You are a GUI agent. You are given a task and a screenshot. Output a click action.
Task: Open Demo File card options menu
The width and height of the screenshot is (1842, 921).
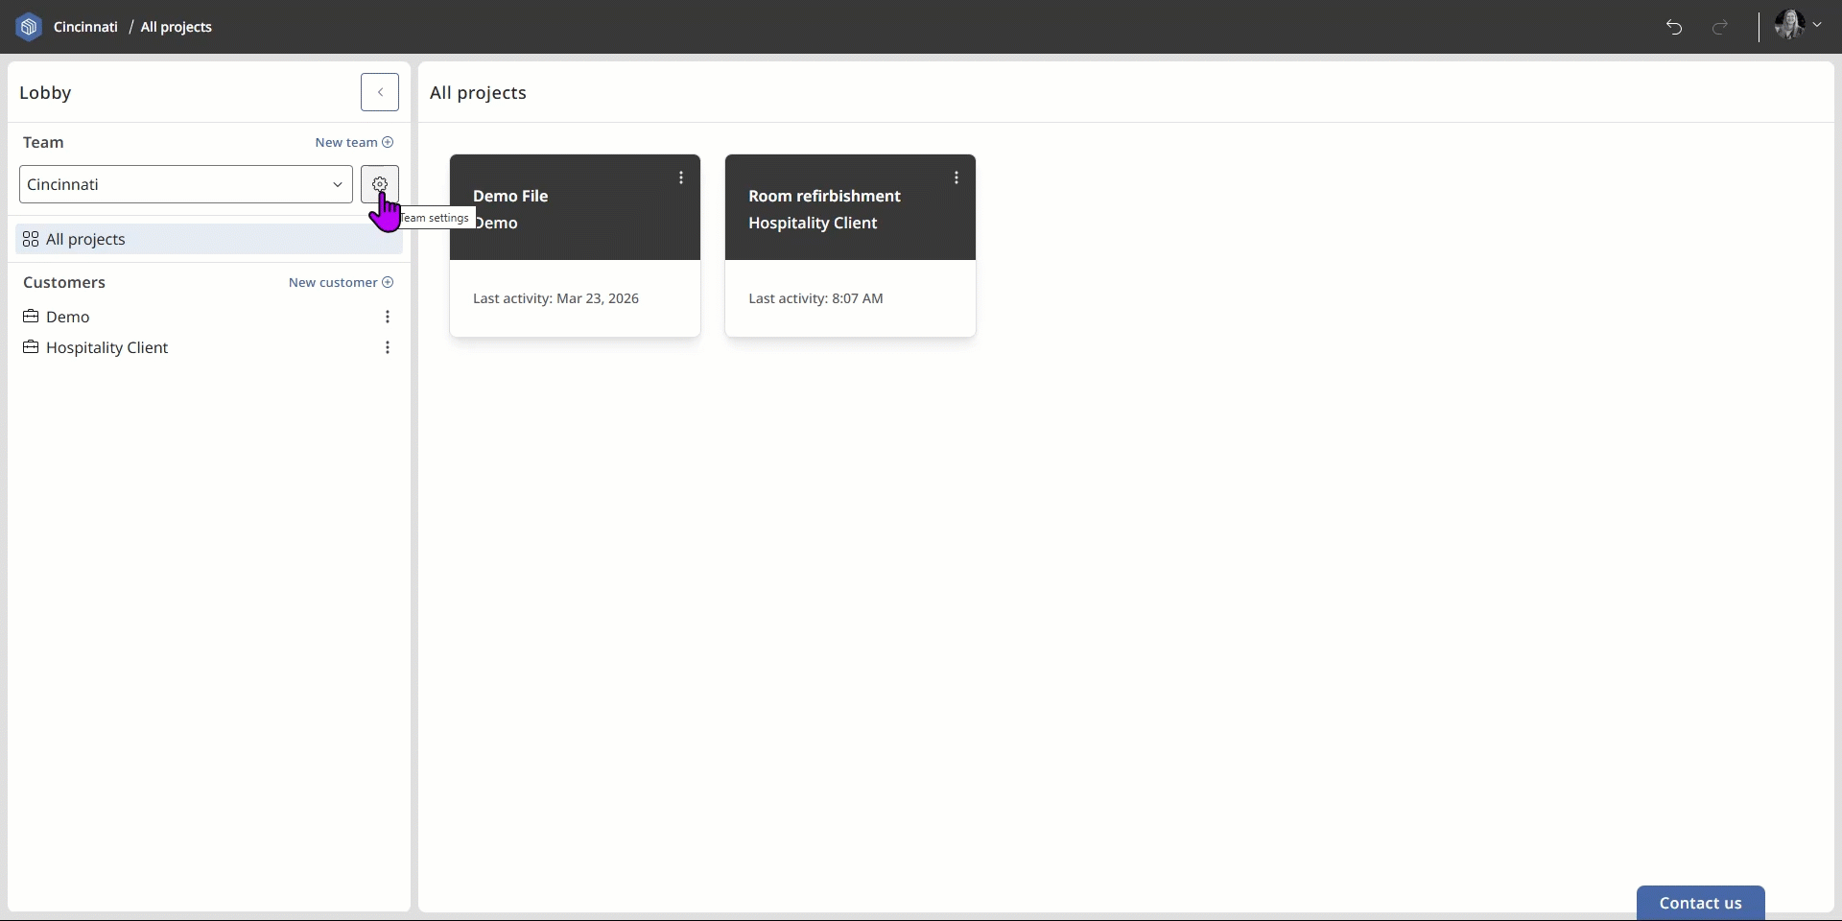(x=681, y=177)
